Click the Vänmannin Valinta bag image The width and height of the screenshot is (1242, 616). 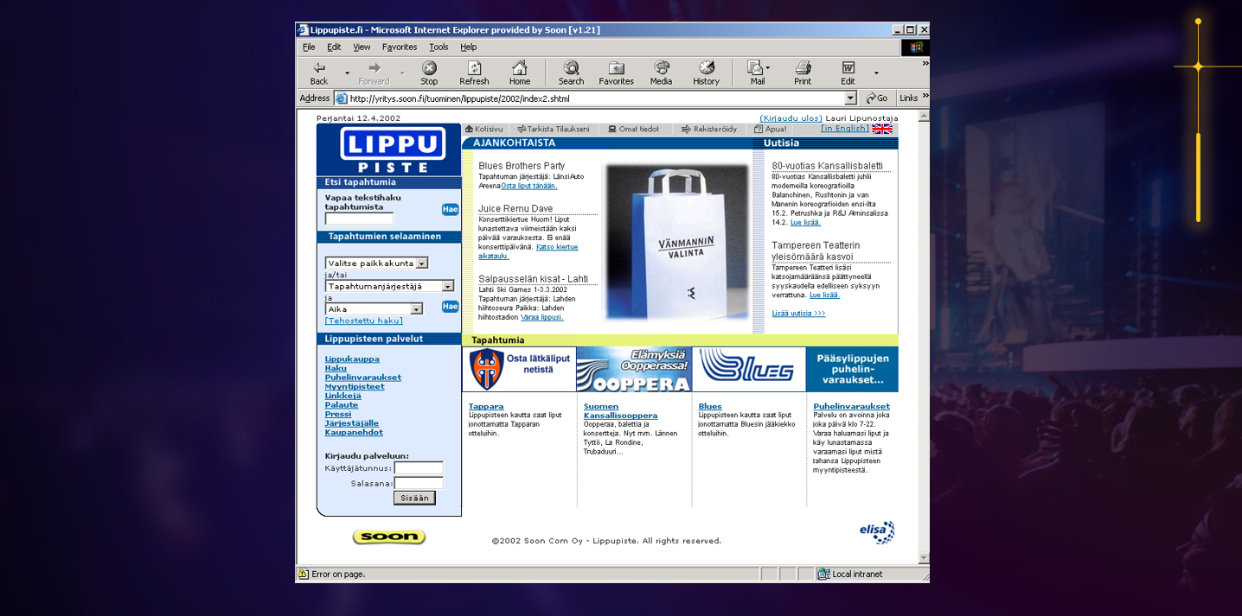coord(676,242)
